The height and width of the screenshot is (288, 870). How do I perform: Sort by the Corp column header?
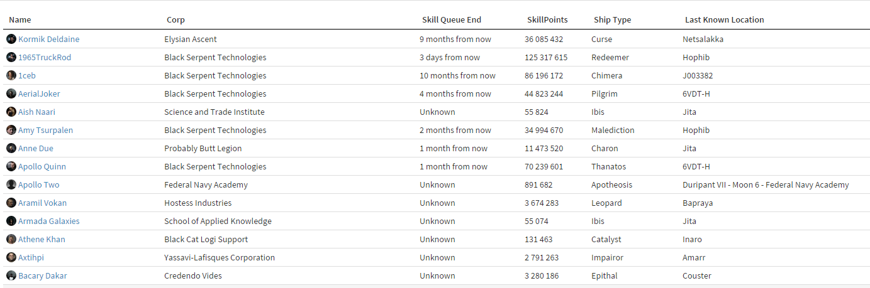tap(176, 20)
